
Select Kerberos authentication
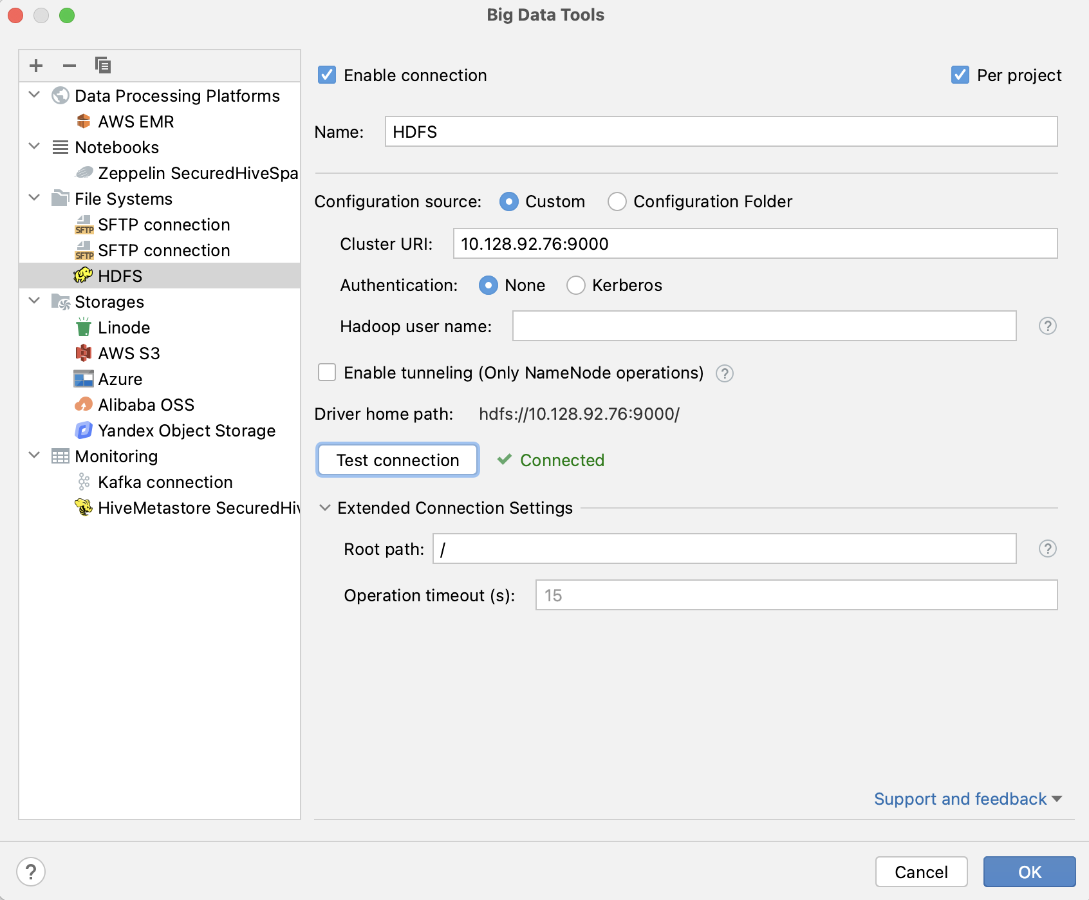[x=576, y=285]
